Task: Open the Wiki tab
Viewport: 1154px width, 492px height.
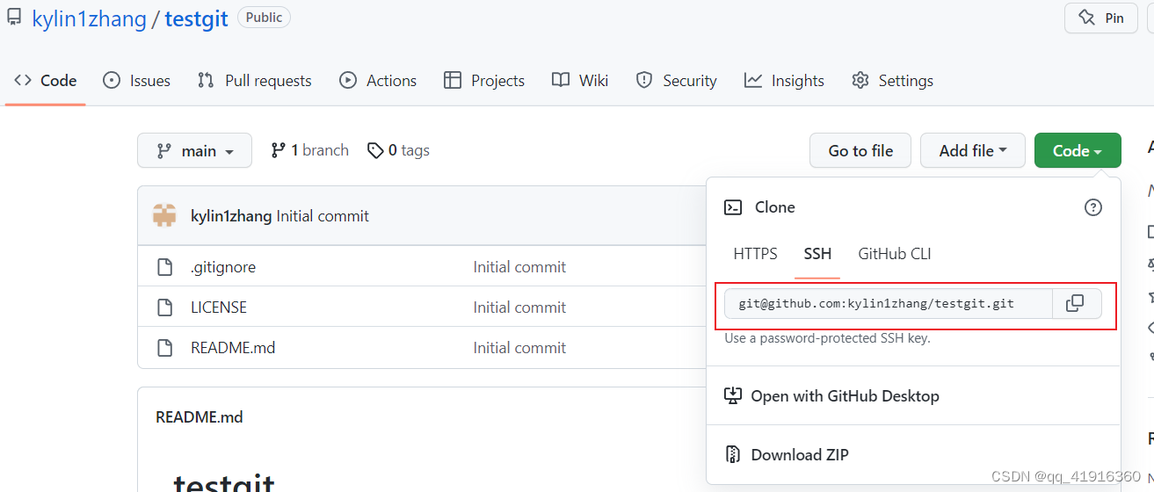Action: pyautogui.click(x=580, y=81)
